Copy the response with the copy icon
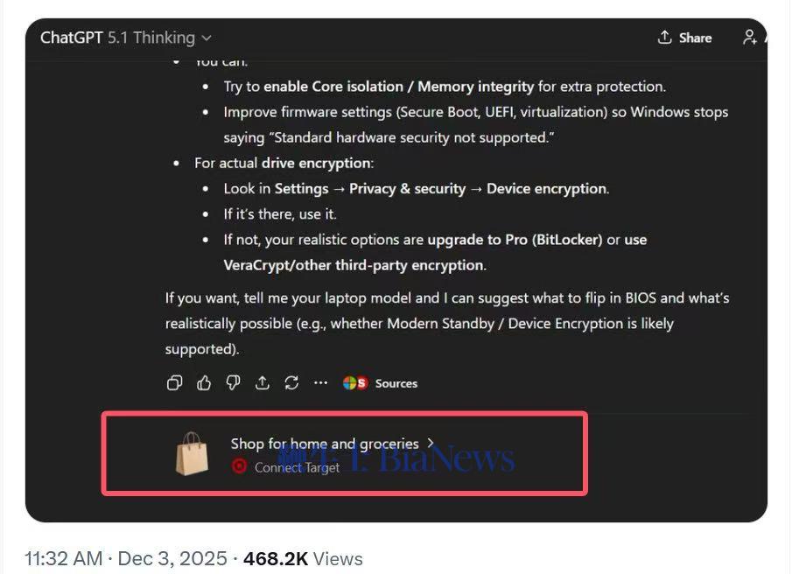The height and width of the screenshot is (574, 792). pyautogui.click(x=174, y=383)
